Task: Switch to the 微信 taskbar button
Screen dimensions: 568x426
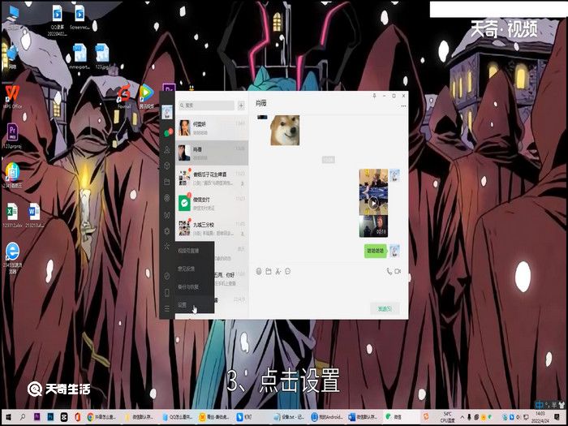Action: (400, 417)
